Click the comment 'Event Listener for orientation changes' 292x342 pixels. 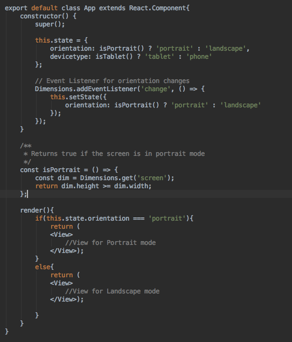coord(117,81)
